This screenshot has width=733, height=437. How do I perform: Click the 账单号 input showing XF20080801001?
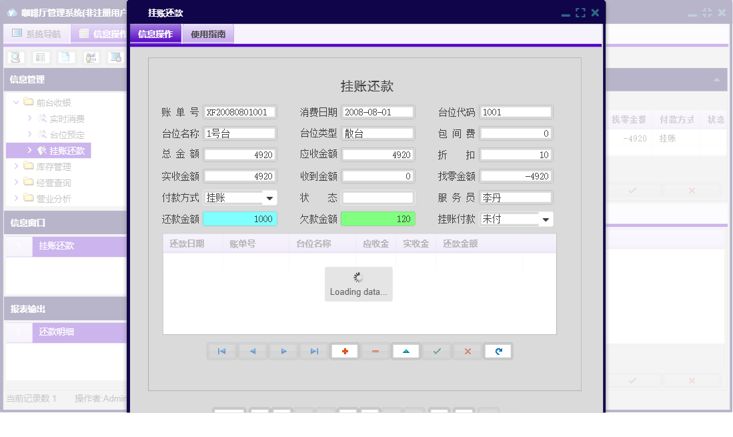coord(239,112)
